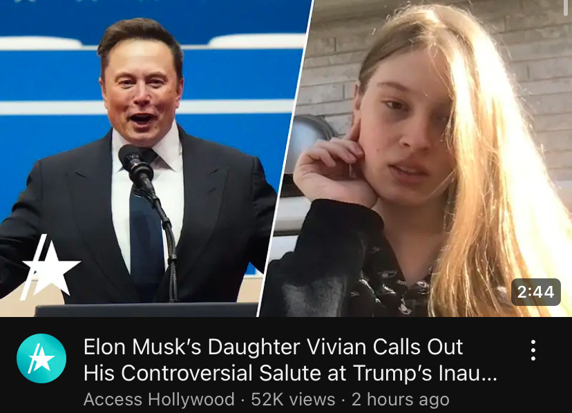572x413 pixels.
Task: Click the microphone in the thumbnail
Action: point(137,168)
